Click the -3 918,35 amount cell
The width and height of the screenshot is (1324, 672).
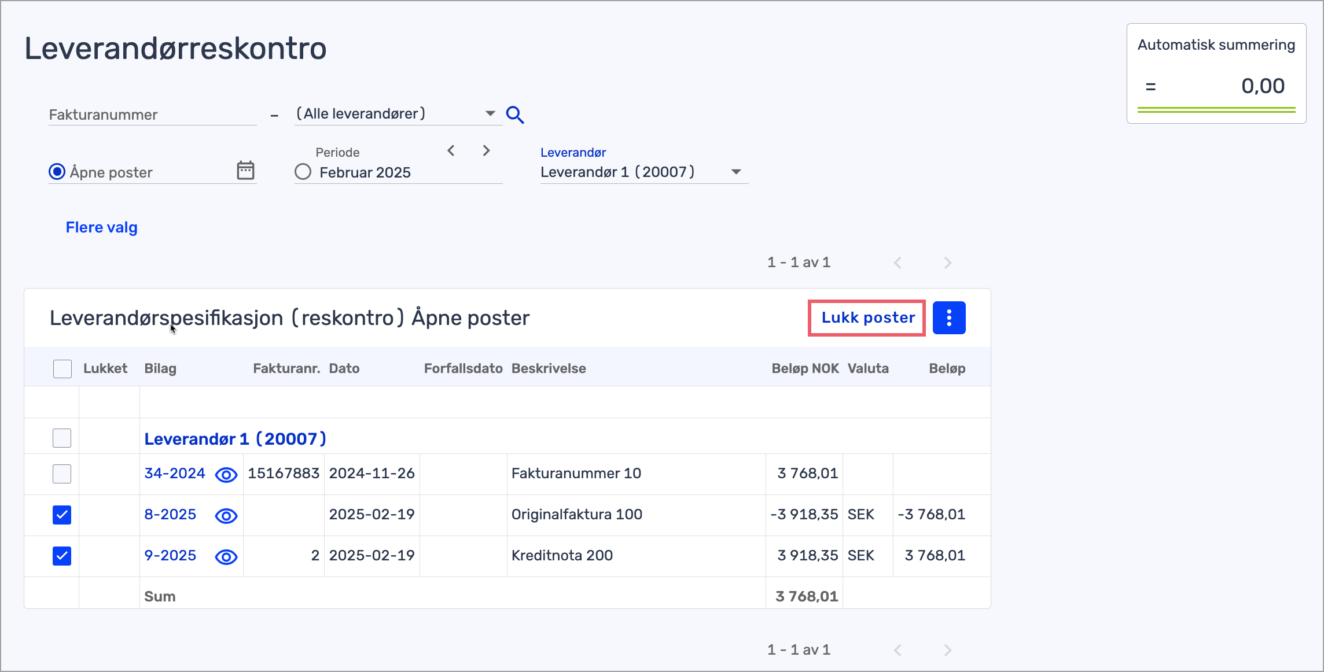(804, 514)
